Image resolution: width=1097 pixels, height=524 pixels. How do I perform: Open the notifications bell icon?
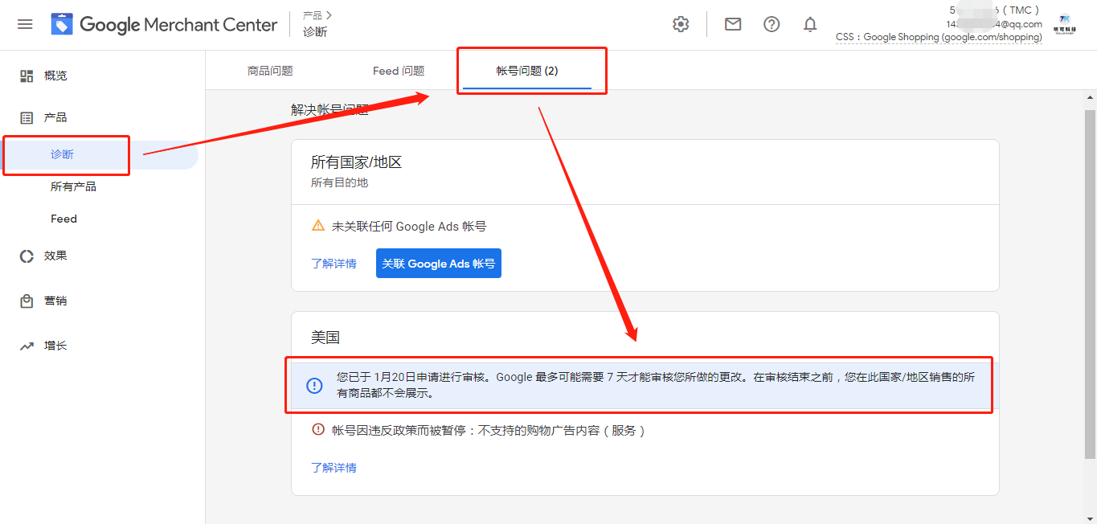(810, 24)
